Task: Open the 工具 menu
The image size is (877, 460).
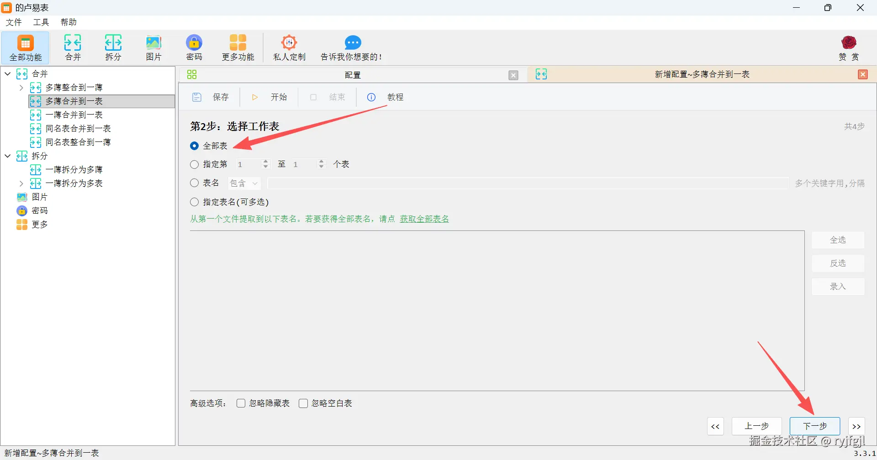Action: click(41, 22)
